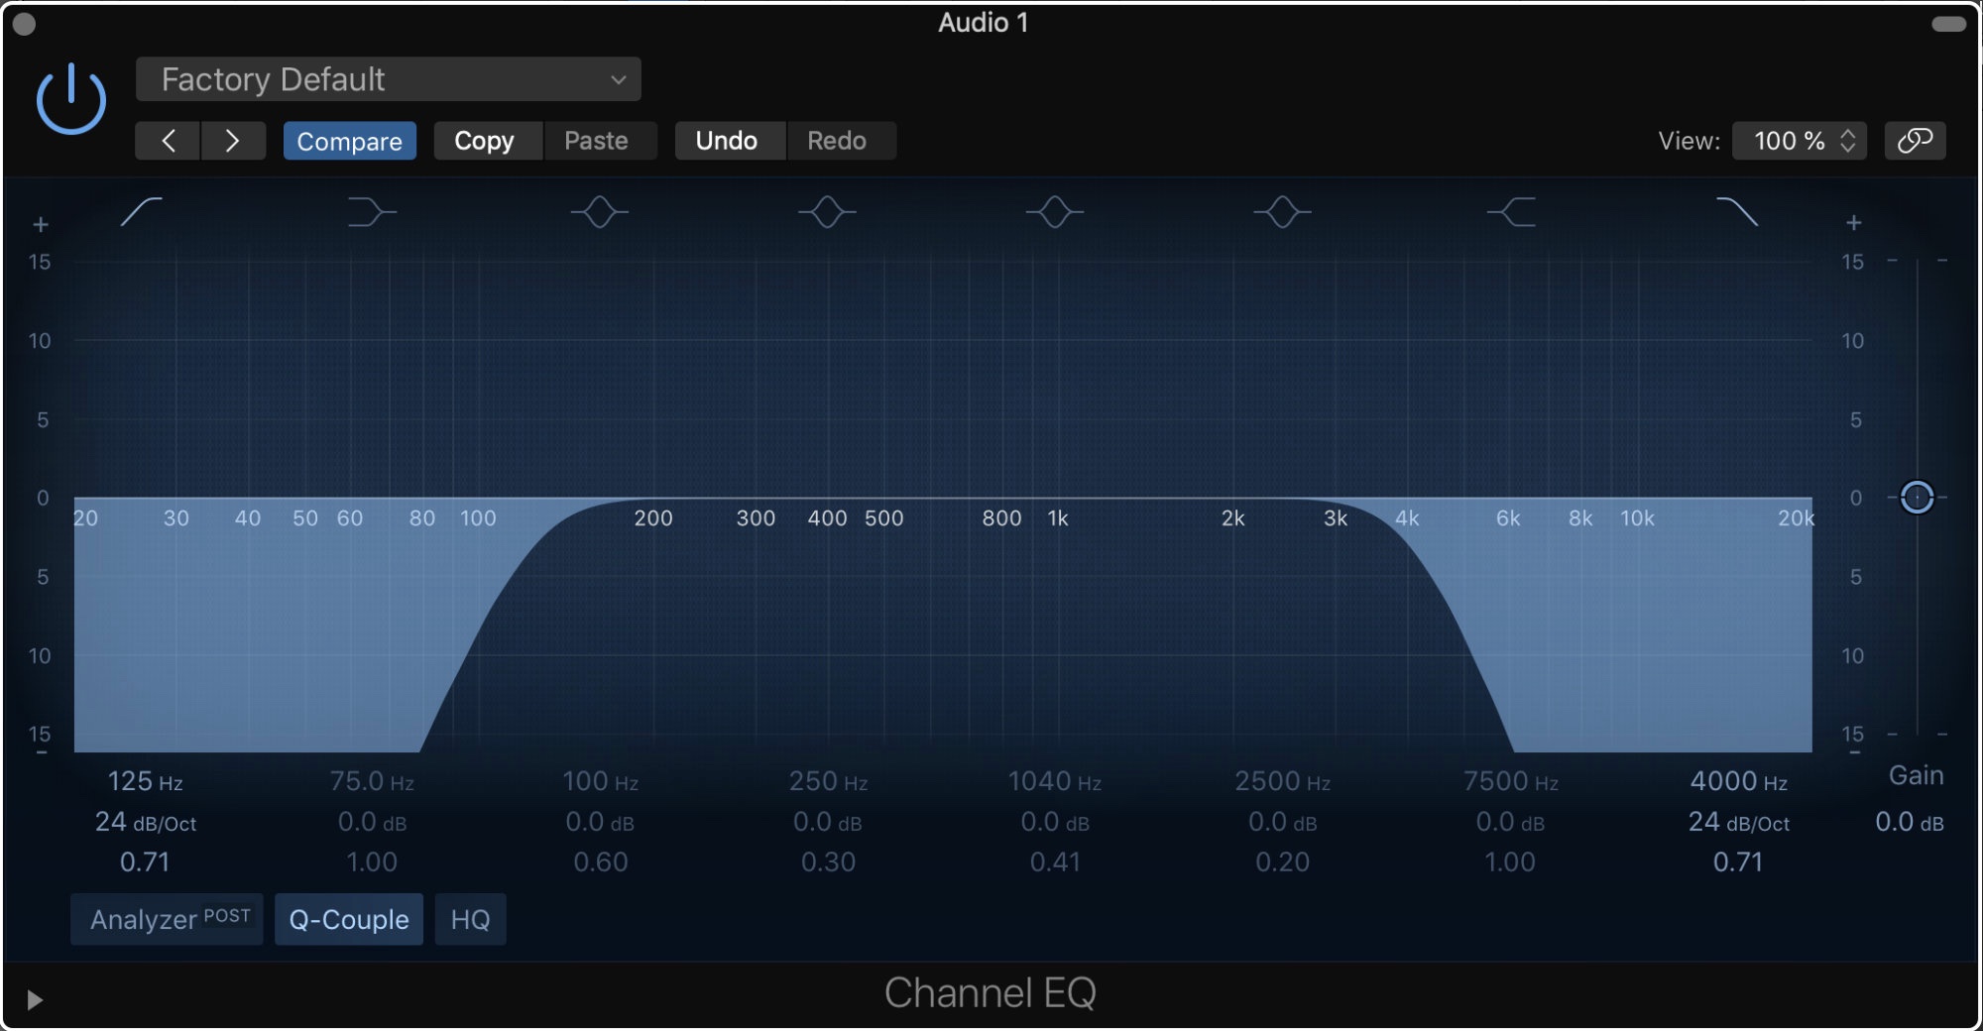The width and height of the screenshot is (1983, 1031).
Task: Enable the low shelf band icon
Action: coord(371,211)
